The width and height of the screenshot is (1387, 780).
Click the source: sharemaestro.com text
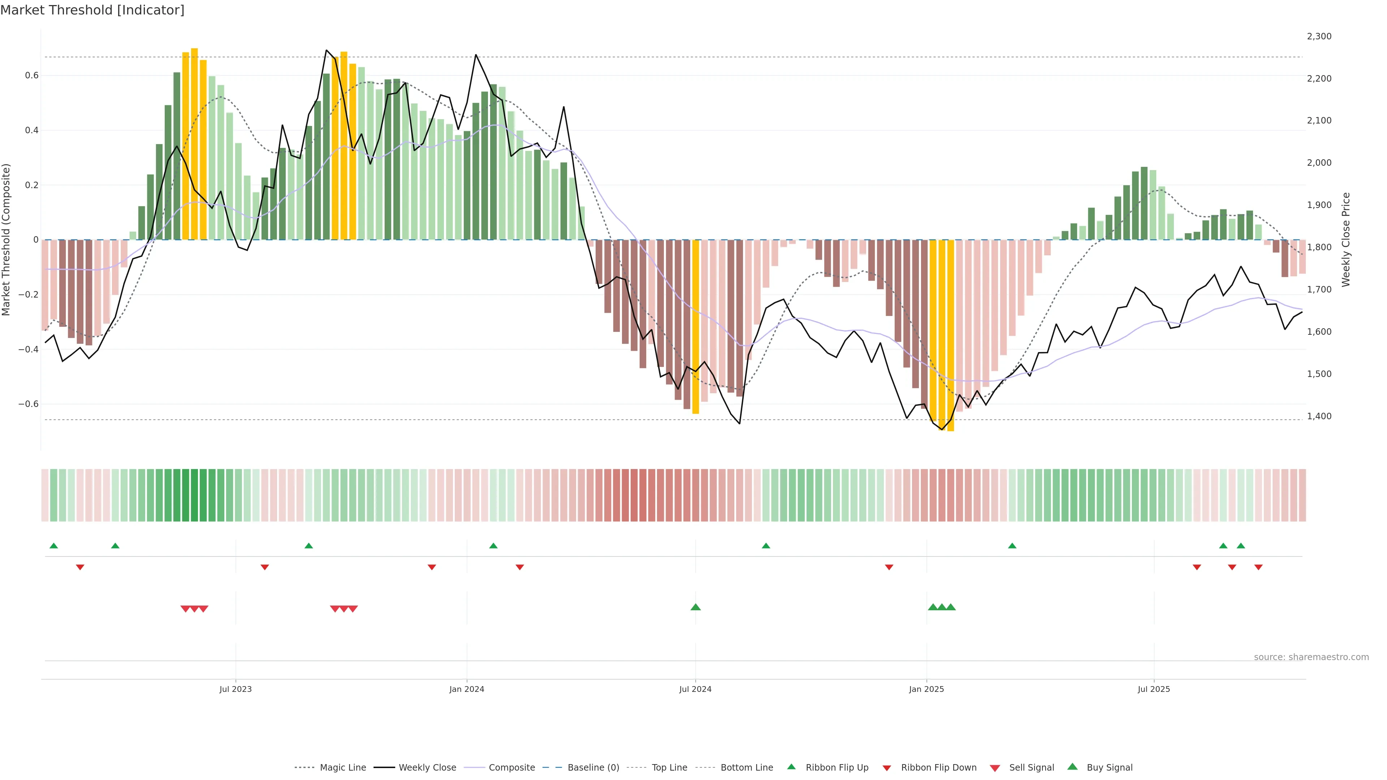click(1311, 657)
